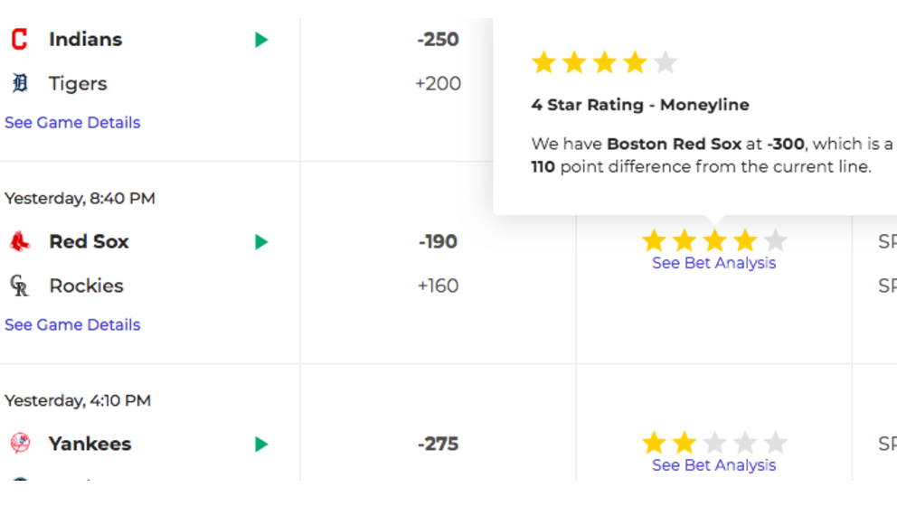Click the Rockies team logo
Viewport: 897px width, 506px height.
point(20,286)
